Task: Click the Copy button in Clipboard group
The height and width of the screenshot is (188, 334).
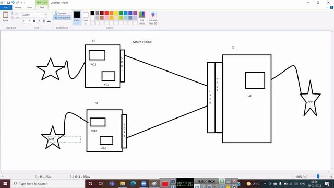Action: pyautogui.click(x=15, y=18)
